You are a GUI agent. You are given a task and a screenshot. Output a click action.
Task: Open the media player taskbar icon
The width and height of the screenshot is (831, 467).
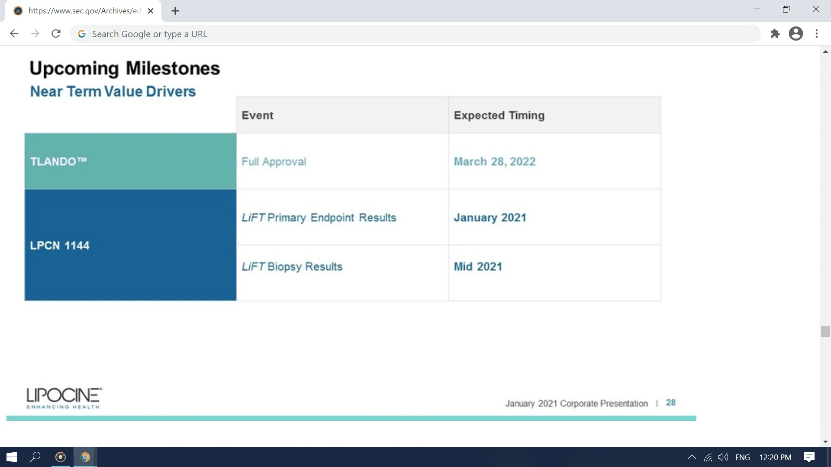[61, 457]
